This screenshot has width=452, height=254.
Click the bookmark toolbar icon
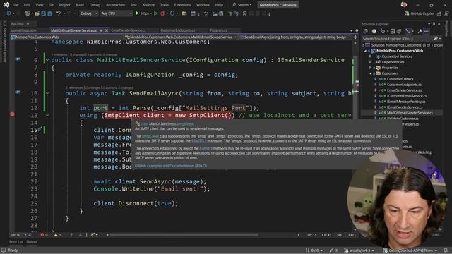245,13
